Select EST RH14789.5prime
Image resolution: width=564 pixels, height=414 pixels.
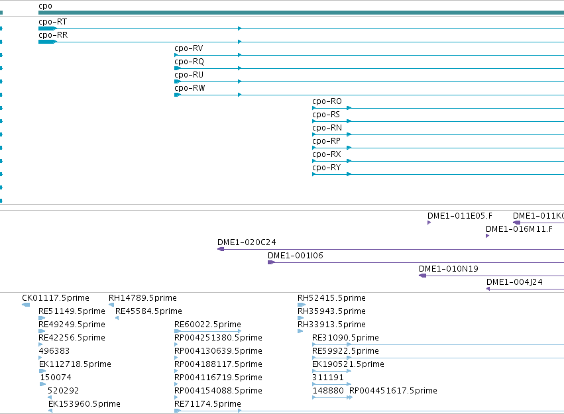tap(142, 298)
